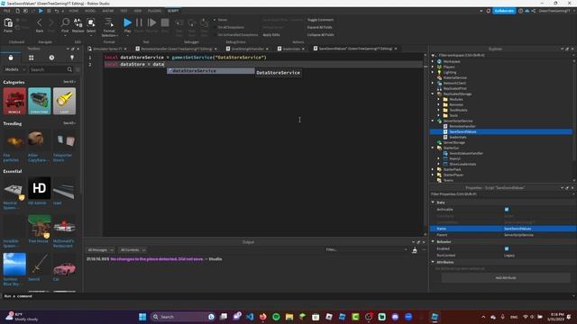
Task: Expand the Workspace tree node
Action: pos(433,62)
